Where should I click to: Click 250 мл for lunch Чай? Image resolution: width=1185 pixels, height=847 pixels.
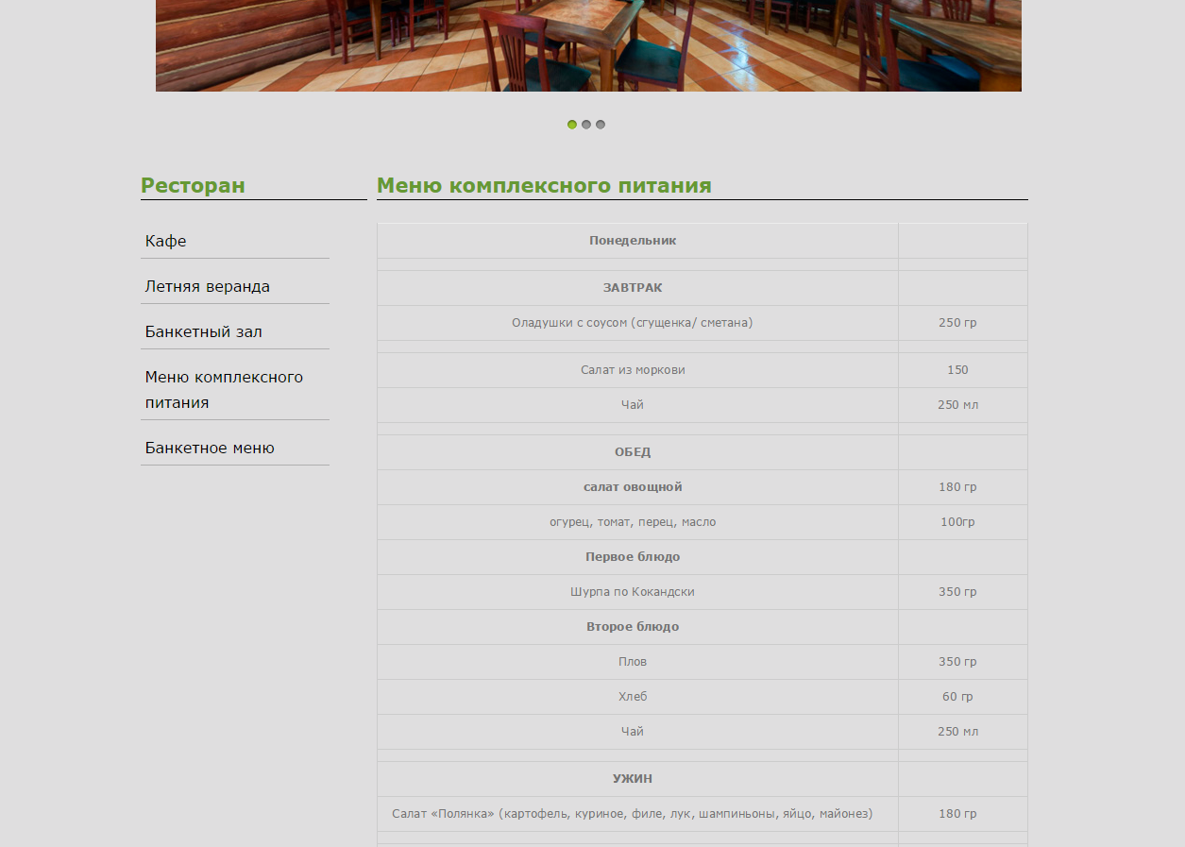[957, 732]
